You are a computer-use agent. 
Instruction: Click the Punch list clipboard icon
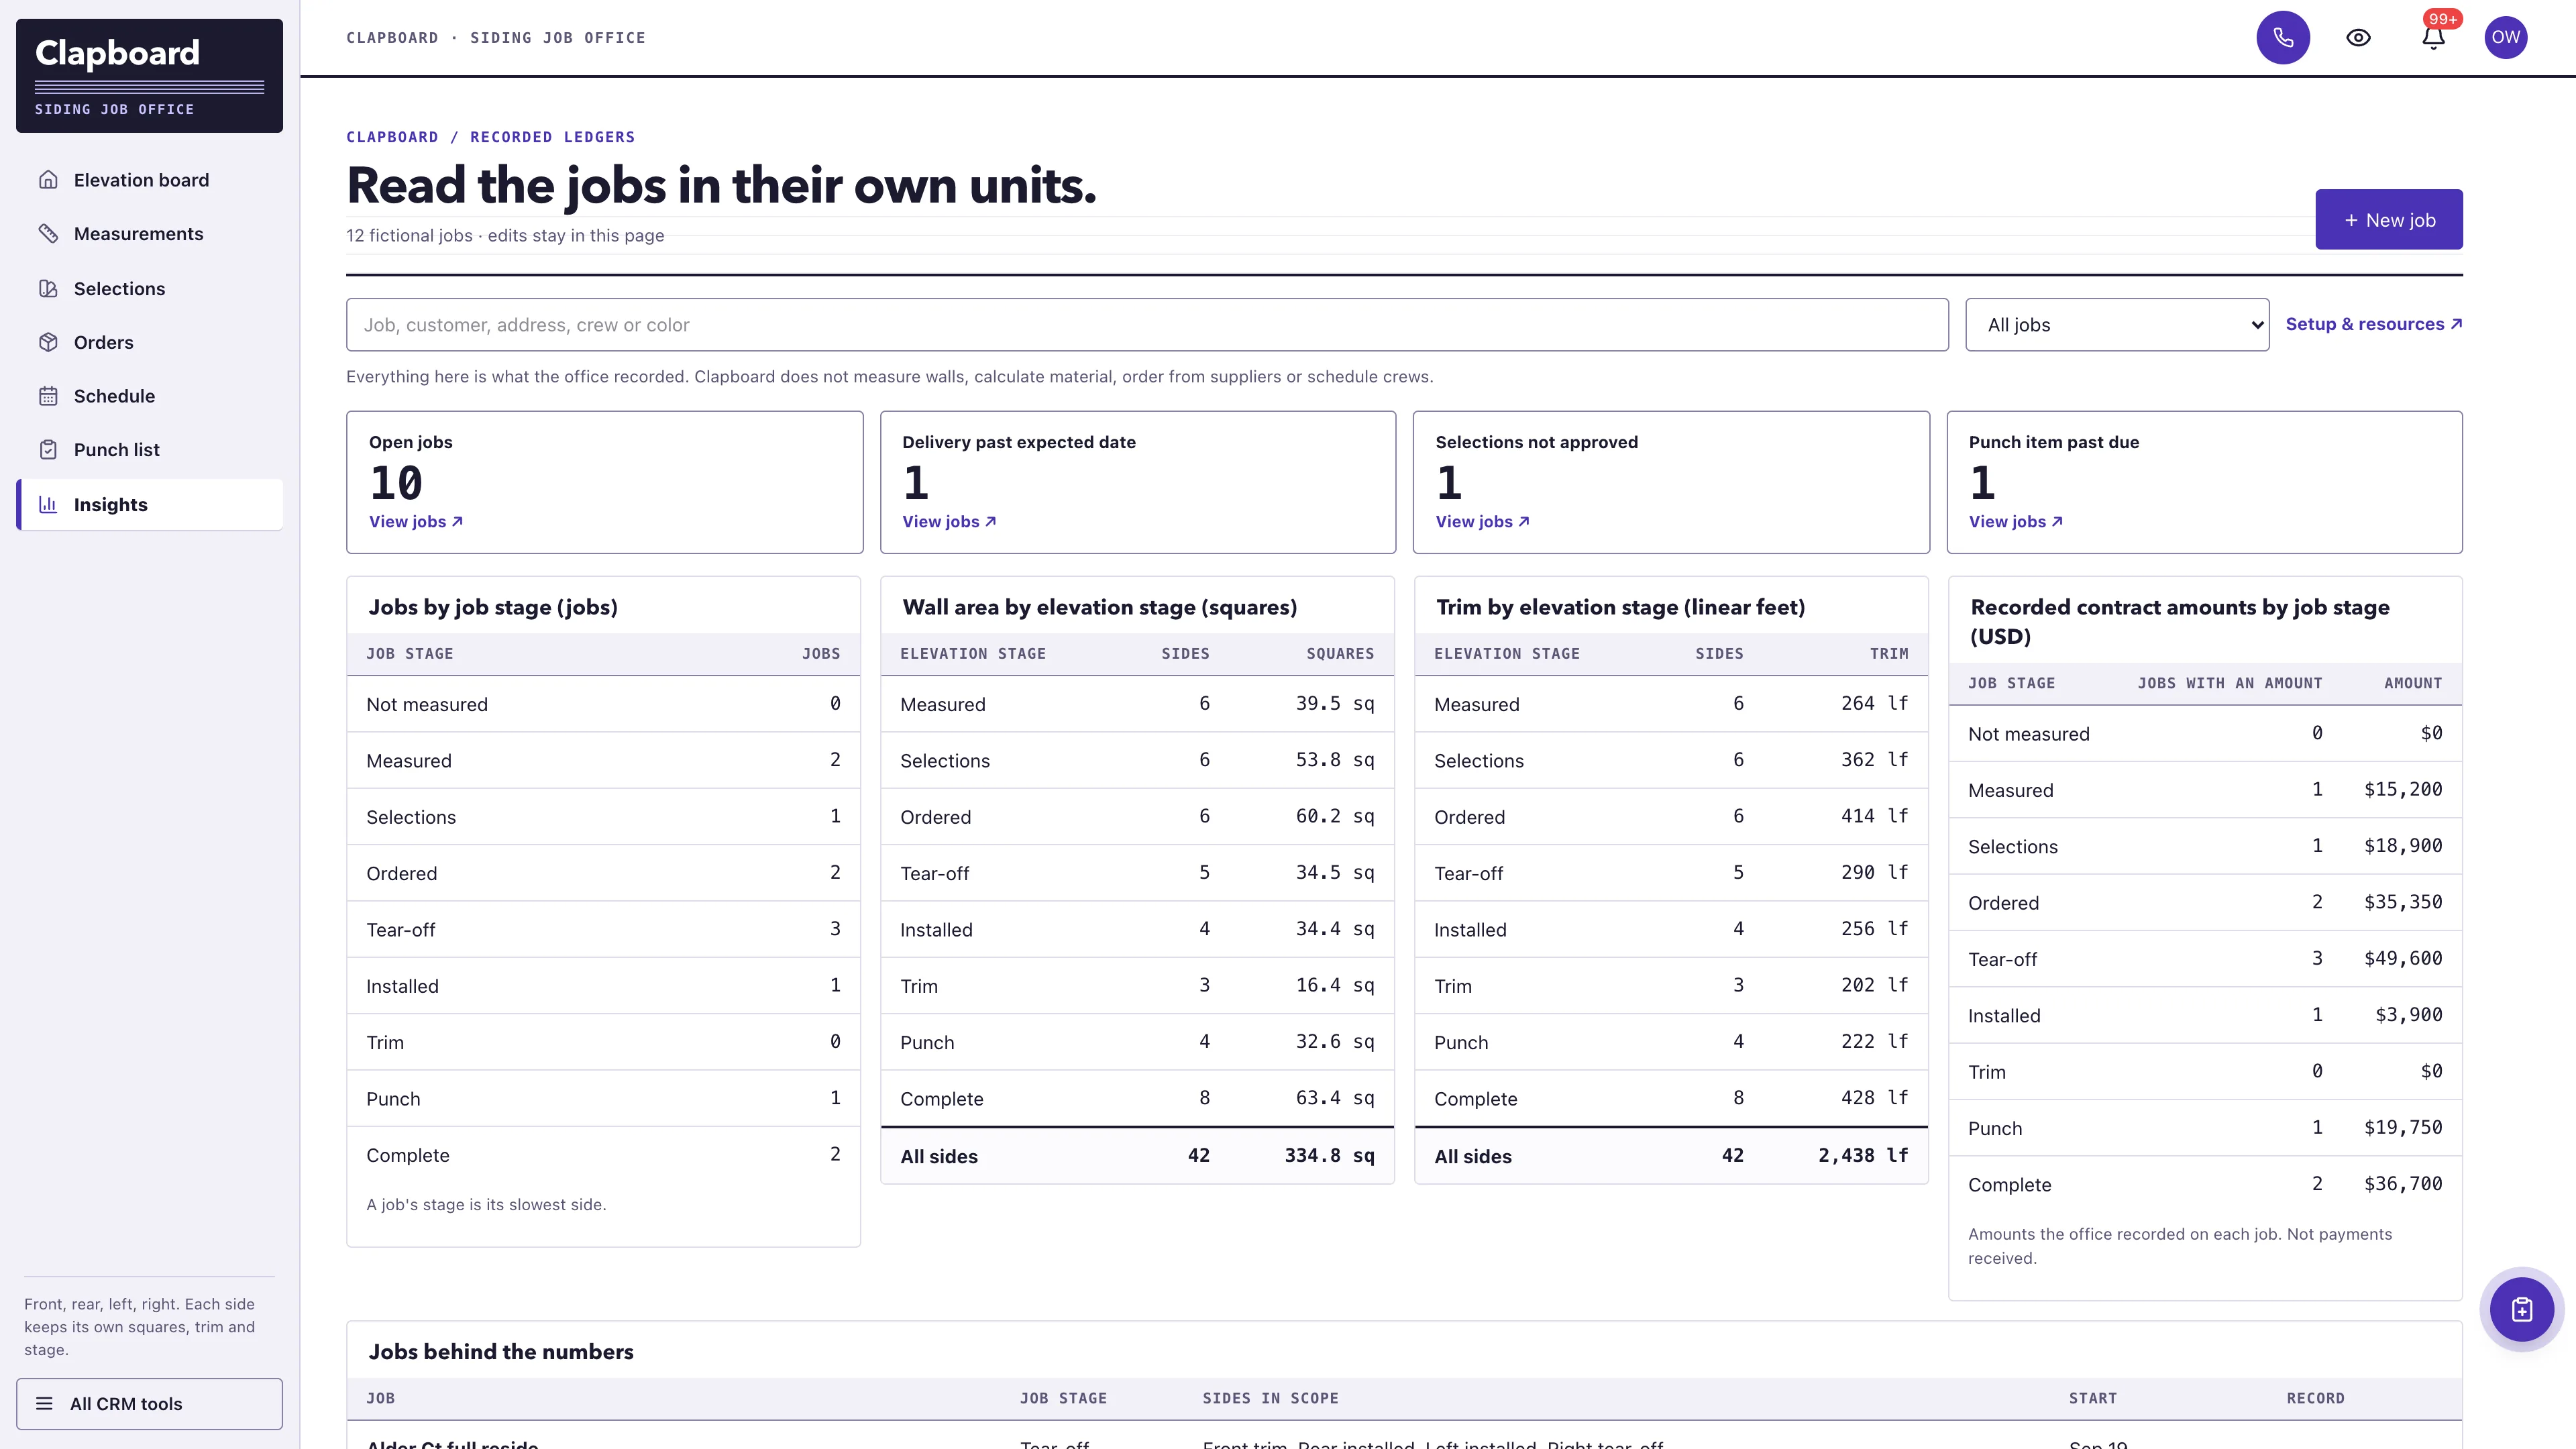48,450
